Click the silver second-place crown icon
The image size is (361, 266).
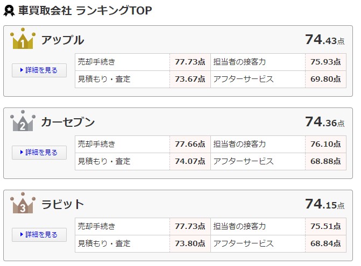[x=23, y=121]
